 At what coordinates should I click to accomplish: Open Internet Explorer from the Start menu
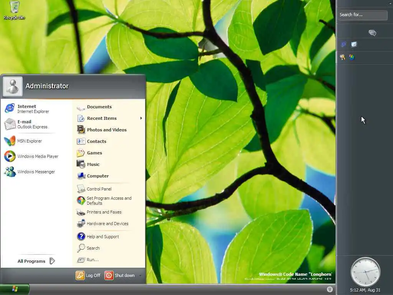[28, 109]
